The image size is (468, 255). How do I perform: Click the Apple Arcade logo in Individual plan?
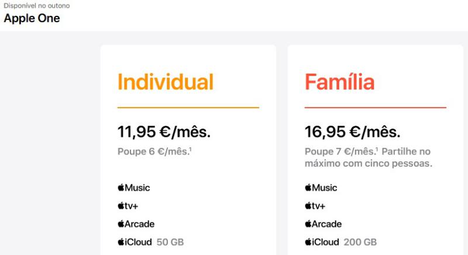[x=136, y=224]
